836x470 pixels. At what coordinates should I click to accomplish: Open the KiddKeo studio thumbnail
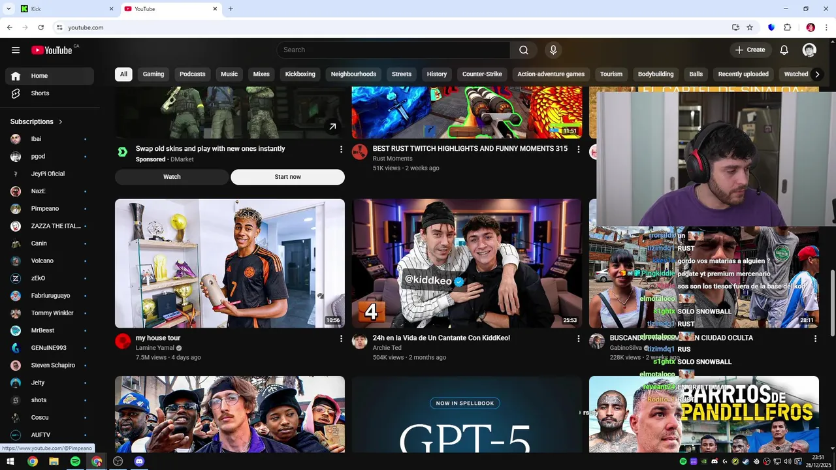tap(467, 263)
